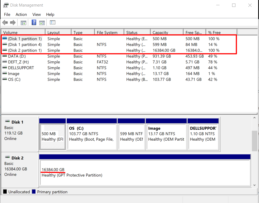
Task: Select the (Disk 1 partition 4) volume row
Action: point(119,45)
